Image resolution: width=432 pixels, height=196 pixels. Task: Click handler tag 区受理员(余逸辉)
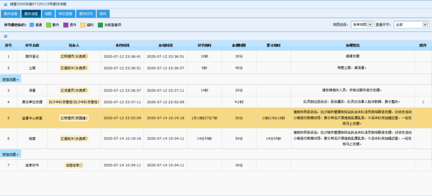click(x=74, y=56)
